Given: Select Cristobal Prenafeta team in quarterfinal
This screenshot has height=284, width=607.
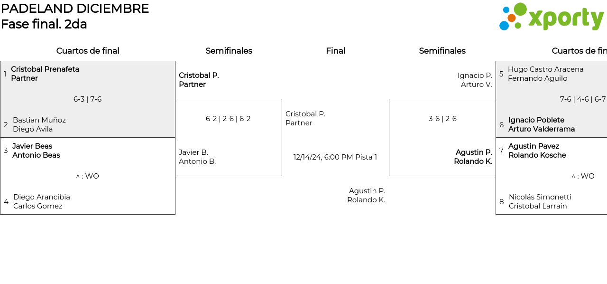Looking at the screenshot, I should [x=45, y=74].
